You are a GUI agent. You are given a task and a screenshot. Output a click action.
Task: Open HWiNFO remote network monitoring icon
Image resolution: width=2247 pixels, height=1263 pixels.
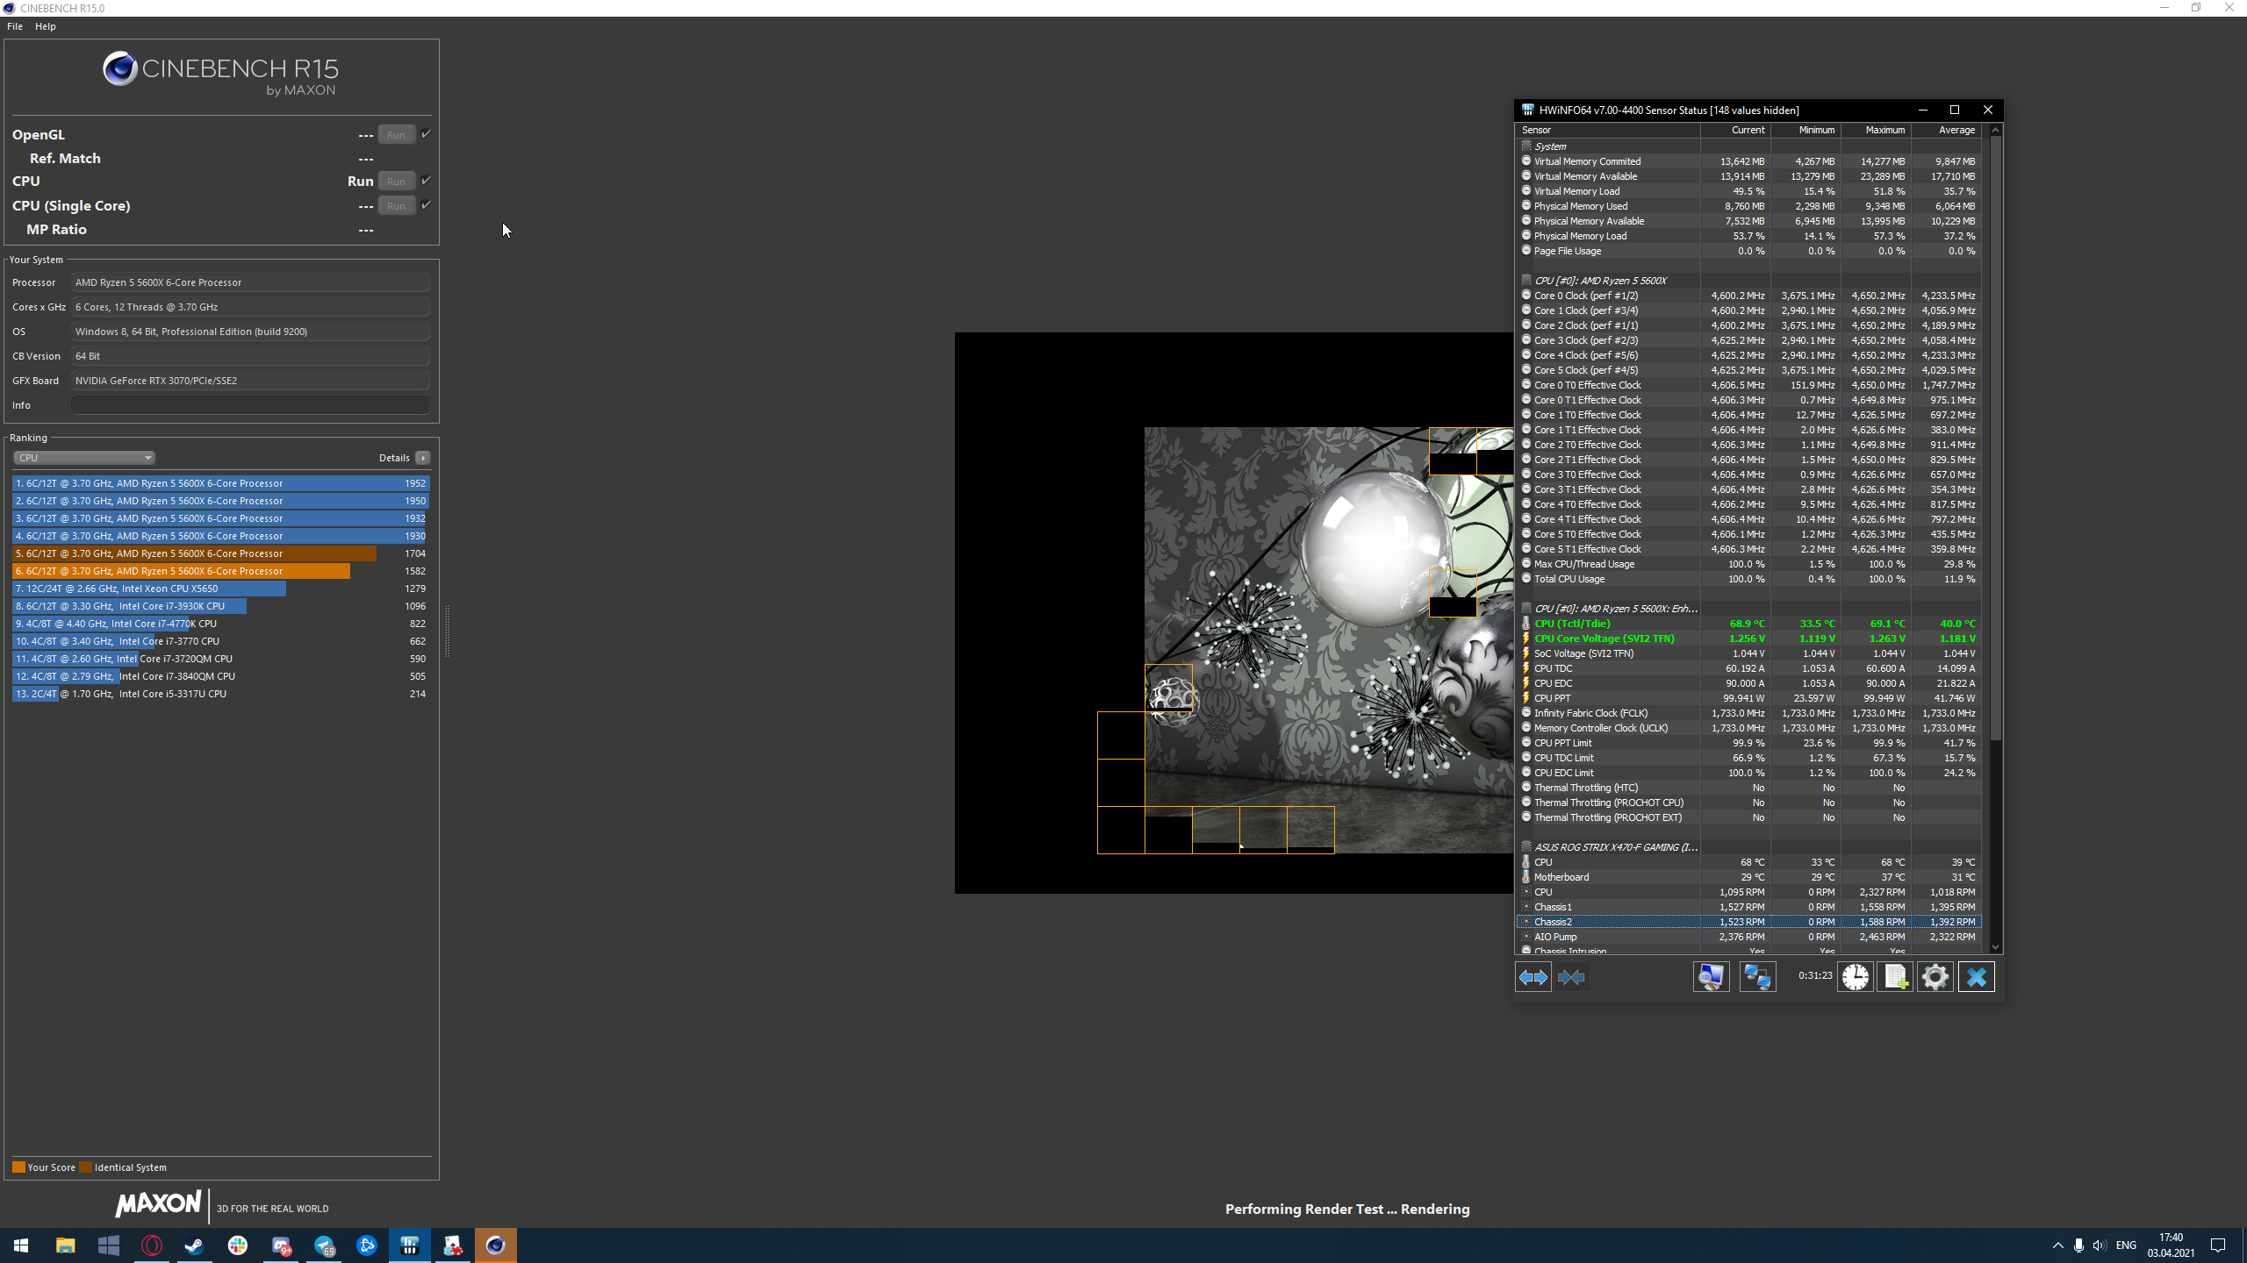pos(1757,977)
